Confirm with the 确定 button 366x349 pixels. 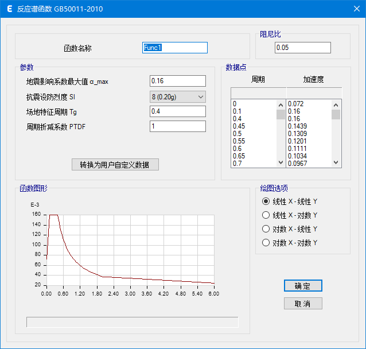point(303,286)
